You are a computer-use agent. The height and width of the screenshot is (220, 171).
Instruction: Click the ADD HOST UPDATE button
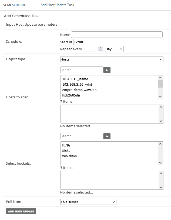[x=21, y=211]
